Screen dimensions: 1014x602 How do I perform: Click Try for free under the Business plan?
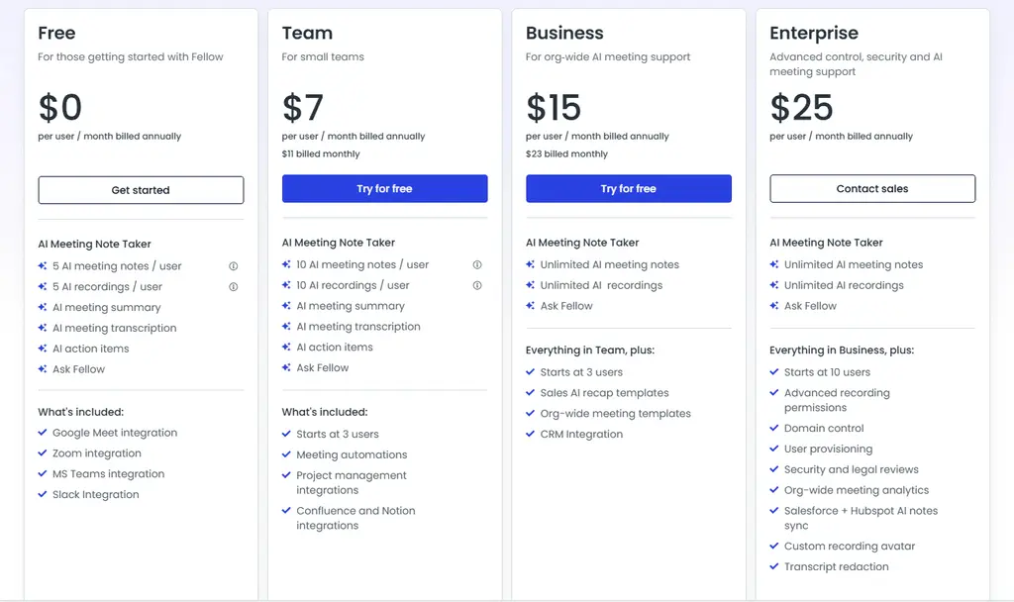pos(628,188)
